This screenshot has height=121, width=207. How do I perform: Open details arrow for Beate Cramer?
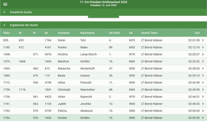pos(203,76)
